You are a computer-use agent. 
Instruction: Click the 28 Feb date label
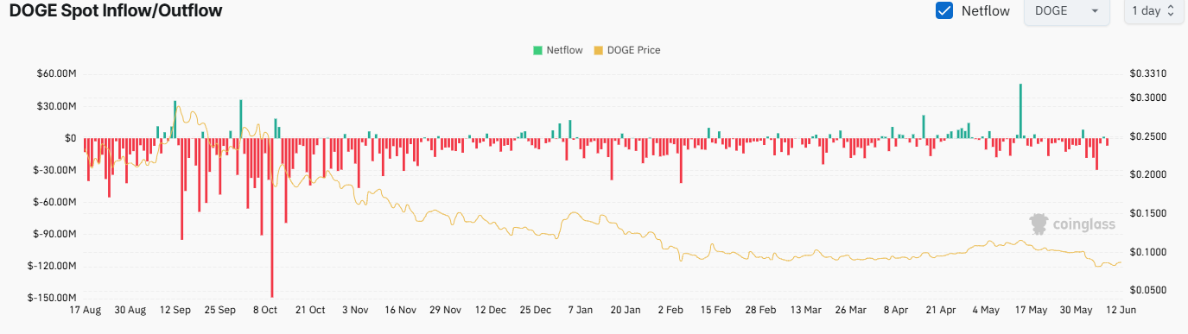pyautogui.click(x=760, y=310)
